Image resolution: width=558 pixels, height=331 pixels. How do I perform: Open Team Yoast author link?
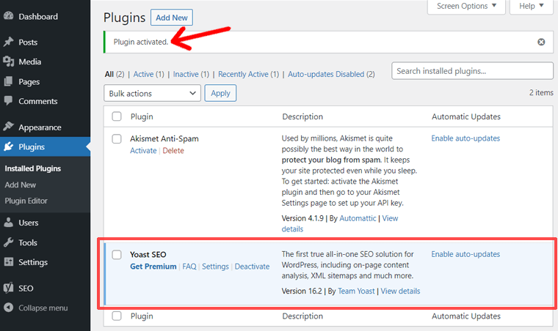pos(356,291)
